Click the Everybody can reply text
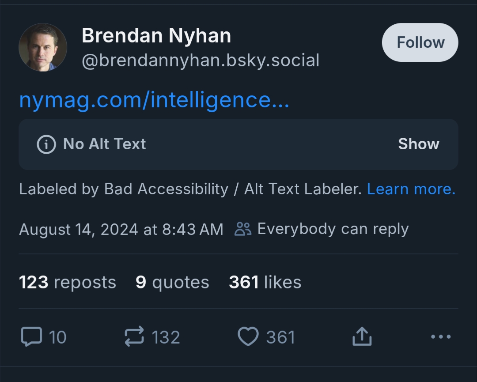The height and width of the screenshot is (382, 477). [x=333, y=229]
